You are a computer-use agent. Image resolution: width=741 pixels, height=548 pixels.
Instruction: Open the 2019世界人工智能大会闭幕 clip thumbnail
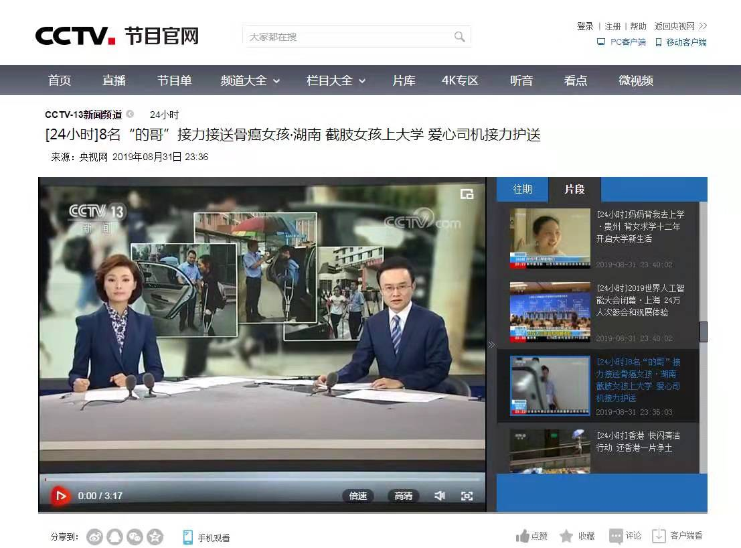coord(550,312)
